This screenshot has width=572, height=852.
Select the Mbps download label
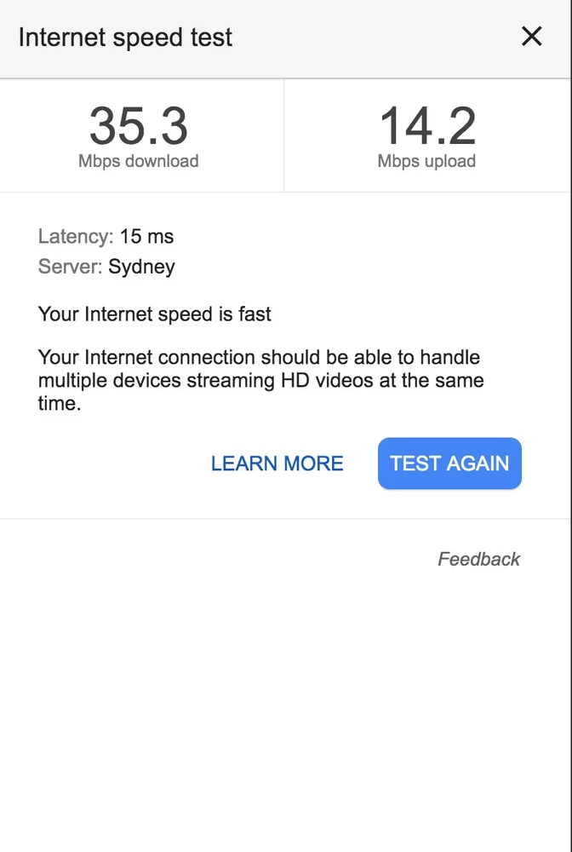[139, 160]
